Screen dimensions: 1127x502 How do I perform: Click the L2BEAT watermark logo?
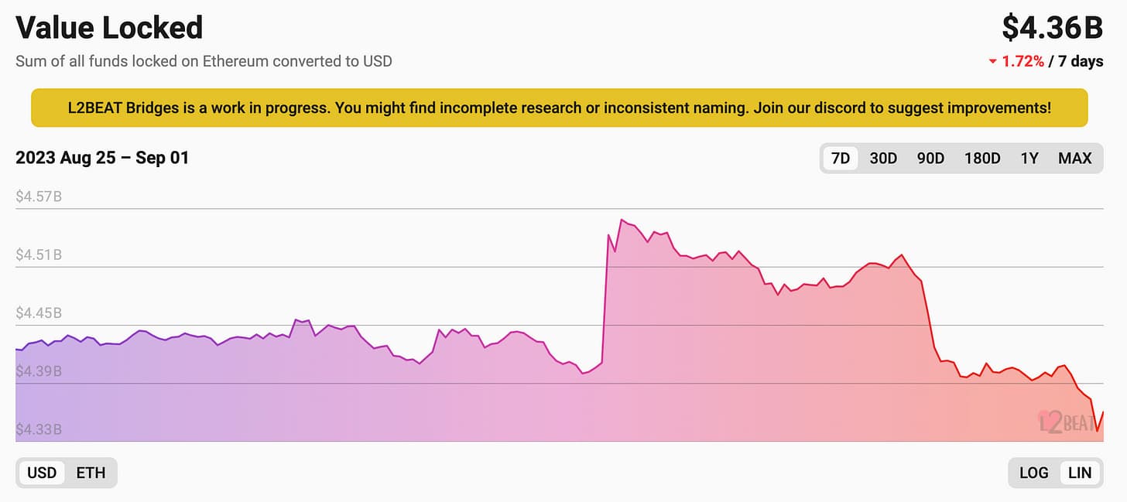[1066, 422]
